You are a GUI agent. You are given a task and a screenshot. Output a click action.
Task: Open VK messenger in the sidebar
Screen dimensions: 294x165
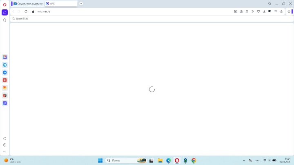pos(5,73)
